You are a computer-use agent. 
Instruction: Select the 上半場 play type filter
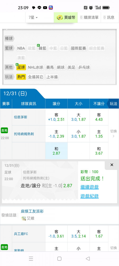pos(52,77)
